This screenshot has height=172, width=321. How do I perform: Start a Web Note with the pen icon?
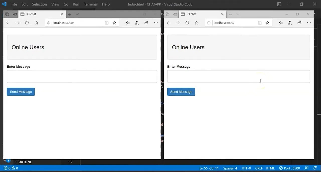click(137, 23)
